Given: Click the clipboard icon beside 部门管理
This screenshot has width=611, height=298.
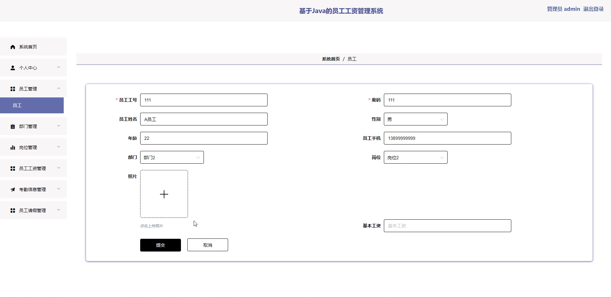Looking at the screenshot, I should click(13, 126).
